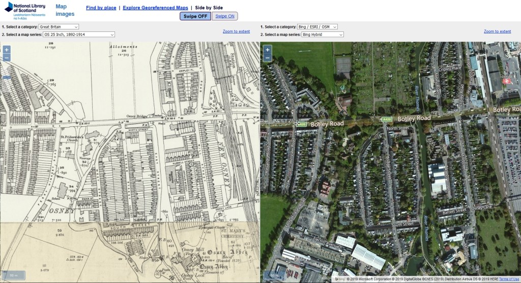Expand the Bing / ESRI / OSM category dropdown
Viewport: 521px width, 283px height.
click(318, 26)
